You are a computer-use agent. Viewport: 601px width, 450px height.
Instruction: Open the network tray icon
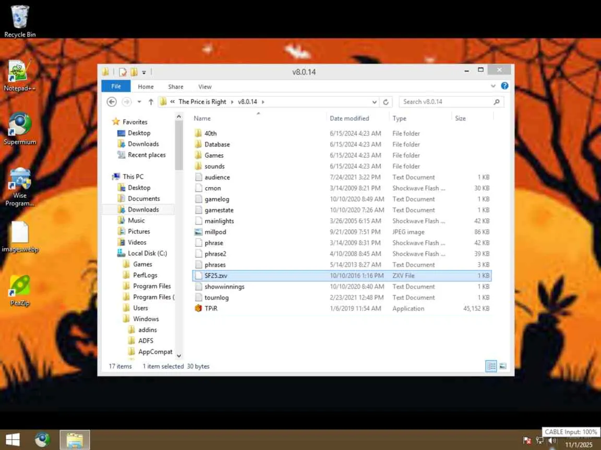pos(539,441)
